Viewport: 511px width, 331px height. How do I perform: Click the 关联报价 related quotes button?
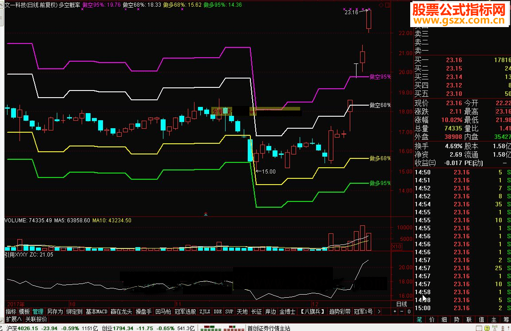[x=36, y=319]
